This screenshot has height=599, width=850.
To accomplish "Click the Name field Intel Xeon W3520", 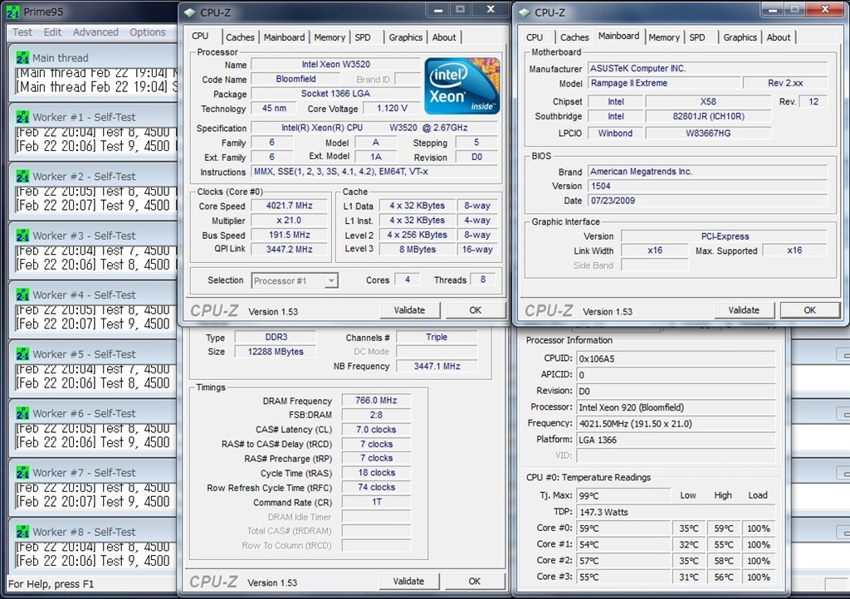I will pos(336,64).
